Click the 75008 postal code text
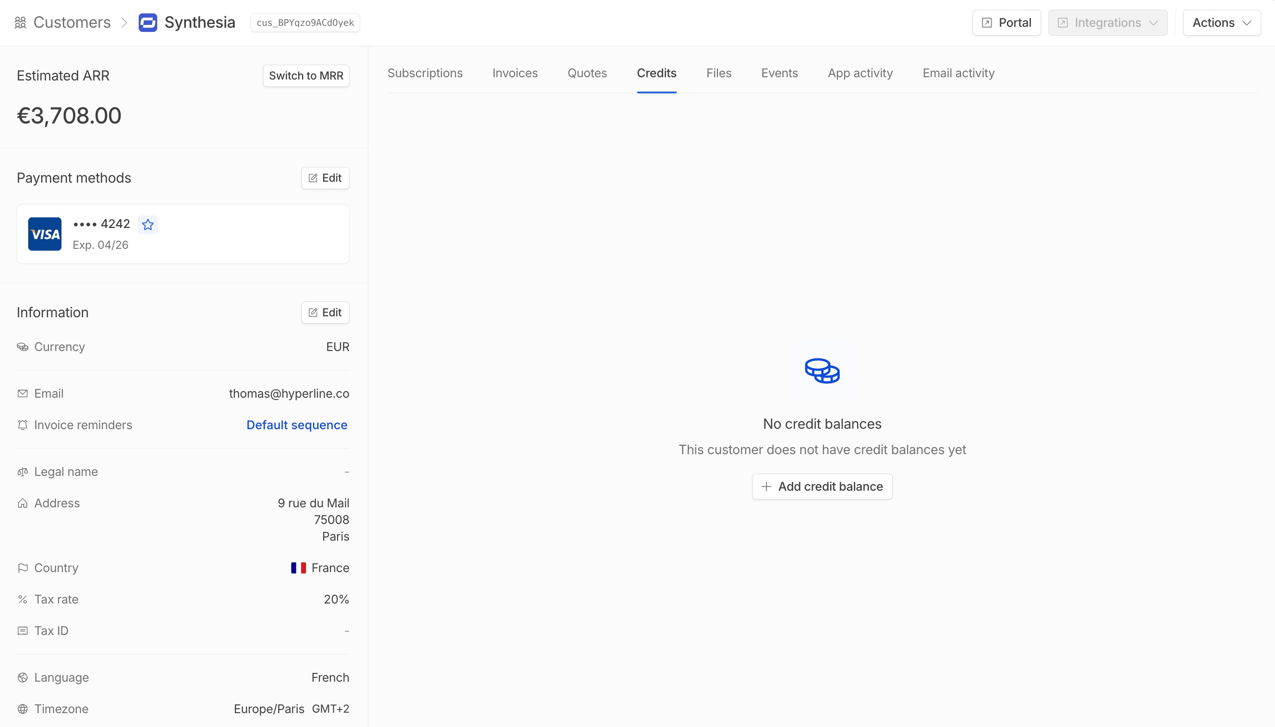Image resolution: width=1275 pixels, height=727 pixels. (331, 520)
